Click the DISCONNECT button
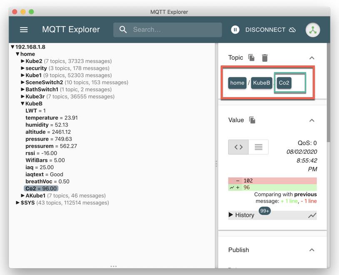This screenshot has width=339, height=275. [x=270, y=30]
